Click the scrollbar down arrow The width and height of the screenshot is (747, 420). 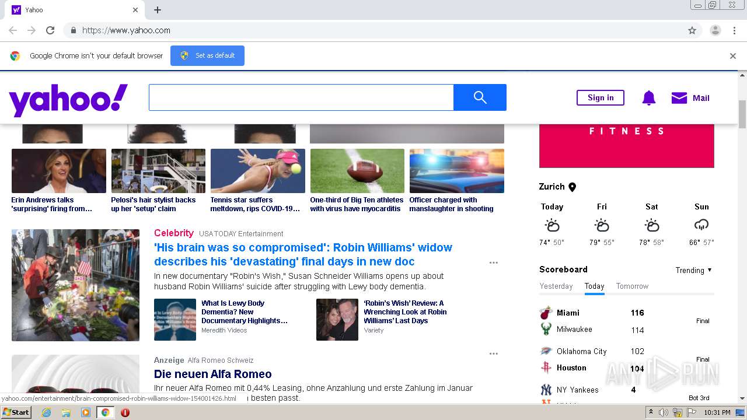pyautogui.click(x=742, y=398)
